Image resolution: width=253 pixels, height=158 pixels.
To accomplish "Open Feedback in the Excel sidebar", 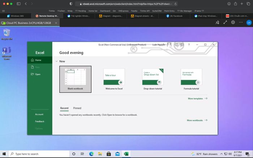I will pyautogui.click(x=40, y=121).
